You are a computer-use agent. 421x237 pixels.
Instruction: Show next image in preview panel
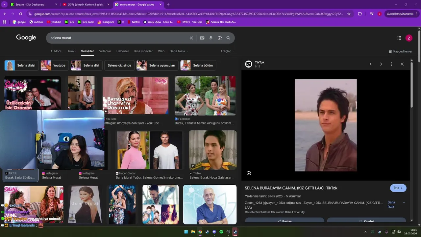pyautogui.click(x=381, y=64)
